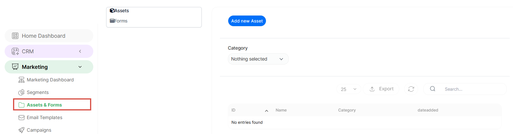Click the Campaigns rocket icon
Viewport: 513px width, 134px height.
(x=21, y=130)
